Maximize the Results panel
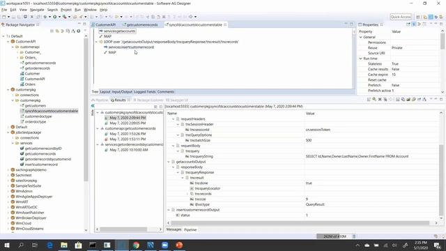Screen dimensions: 446x251 (x=441, y=99)
